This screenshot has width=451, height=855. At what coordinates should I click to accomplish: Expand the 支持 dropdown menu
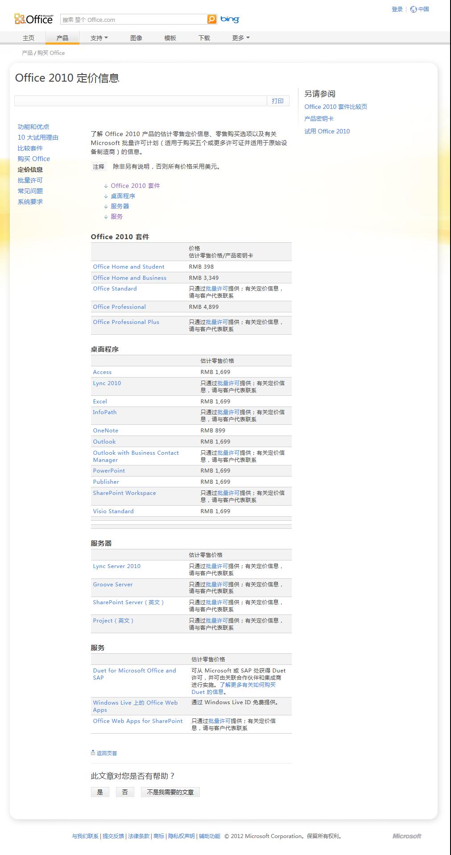(x=99, y=38)
